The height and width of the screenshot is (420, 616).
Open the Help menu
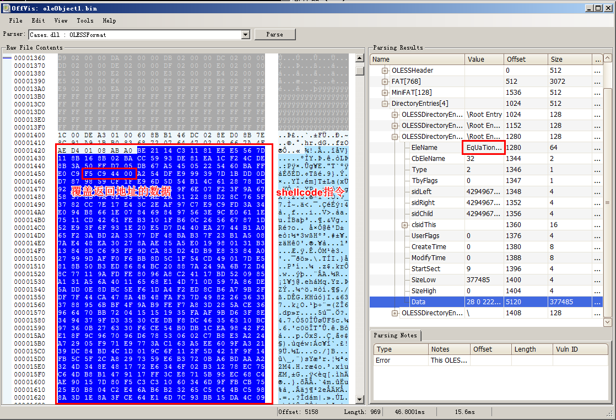coord(109,20)
